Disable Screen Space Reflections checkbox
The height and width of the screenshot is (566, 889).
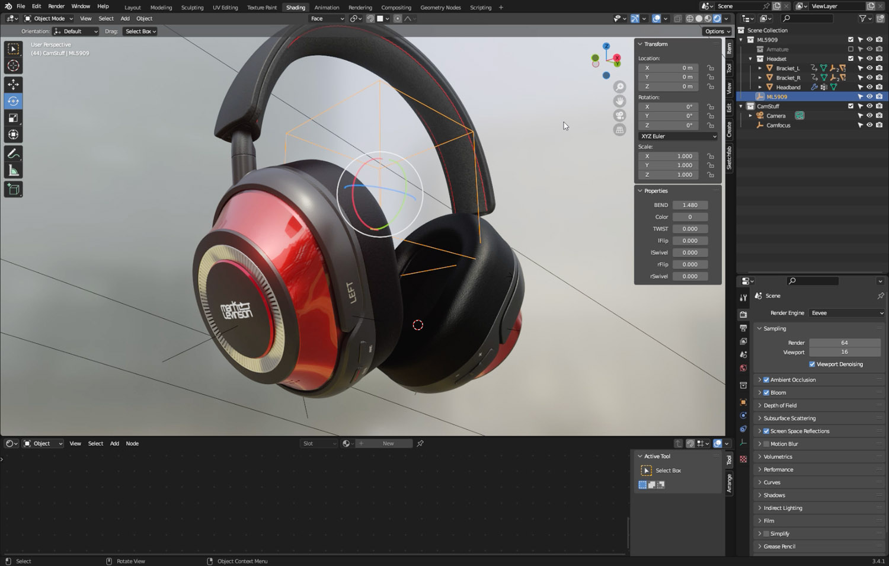tap(766, 431)
